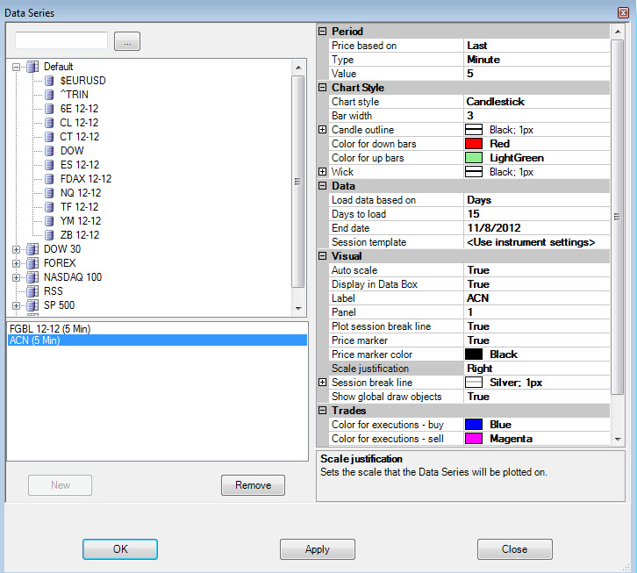637x573 pixels.
Task: Click the Price based on Last value
Action: (537, 46)
